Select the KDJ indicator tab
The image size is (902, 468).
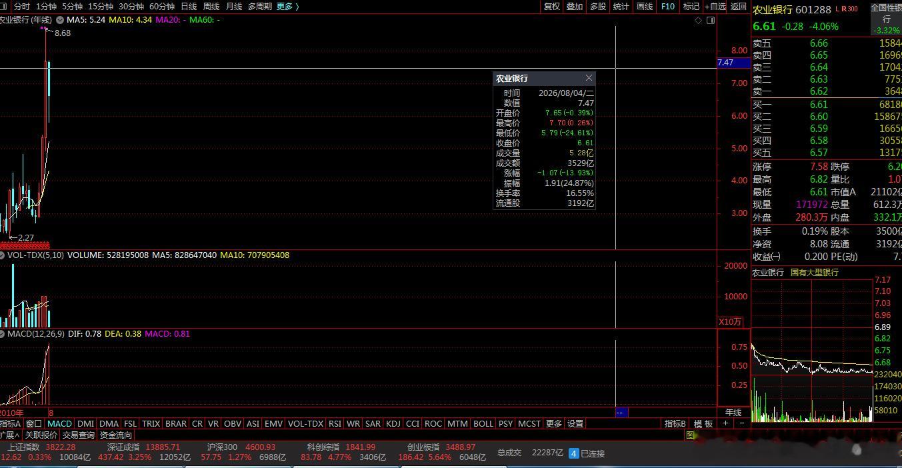[393, 423]
